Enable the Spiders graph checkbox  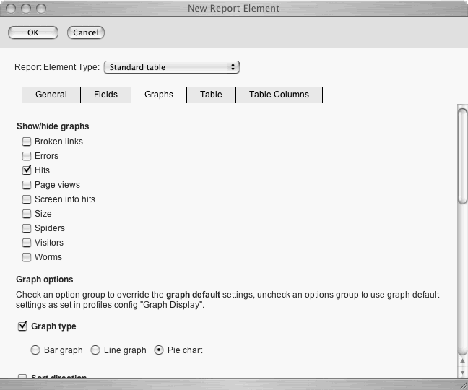(x=27, y=228)
